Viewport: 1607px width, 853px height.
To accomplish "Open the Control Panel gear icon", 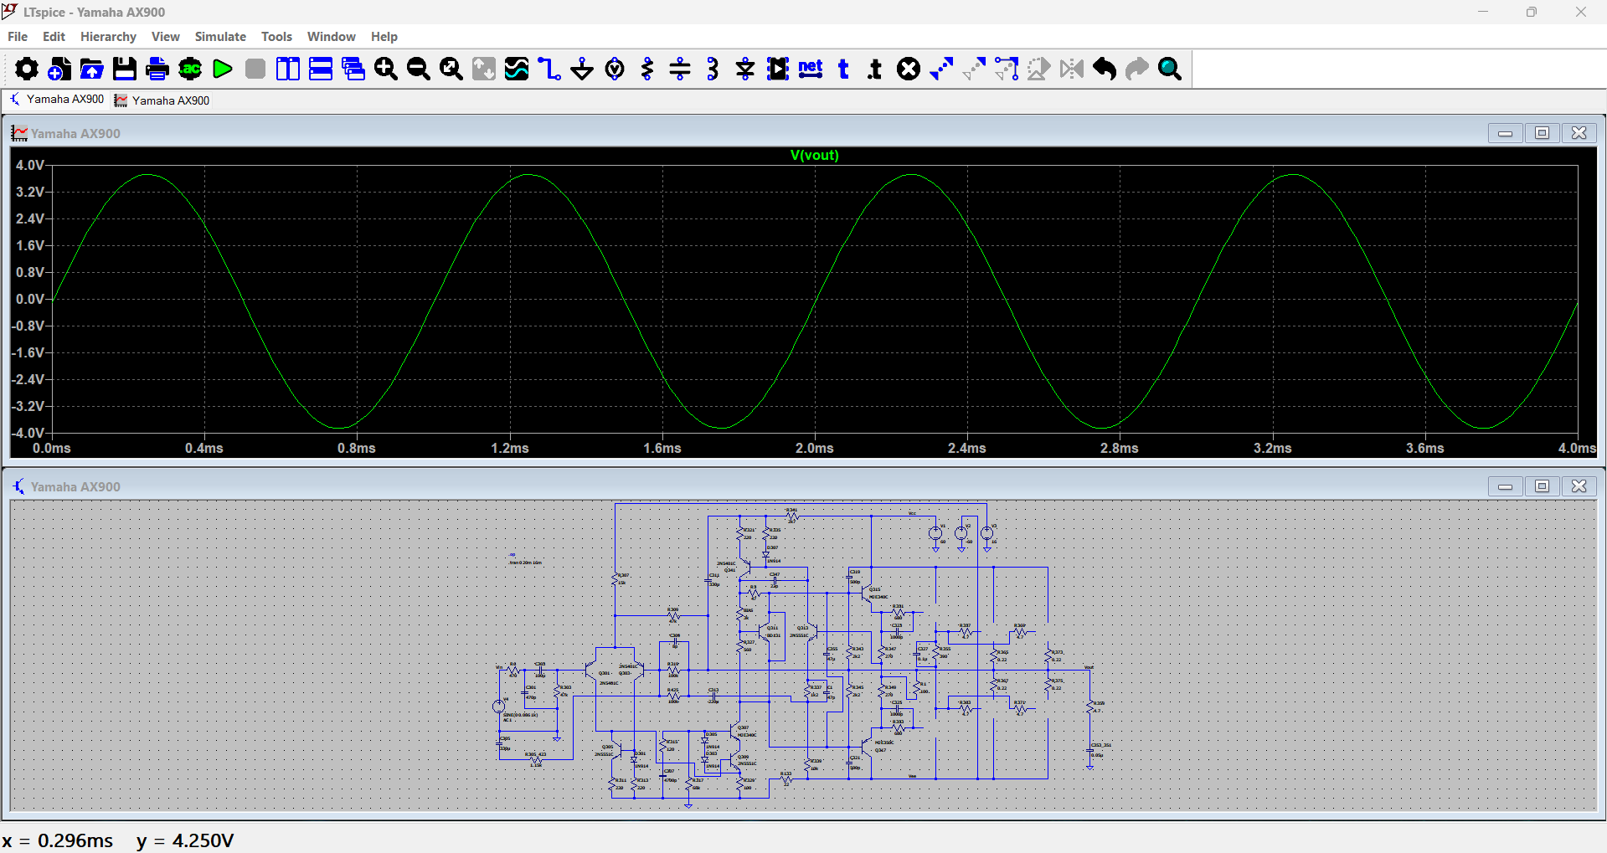I will click(26, 69).
